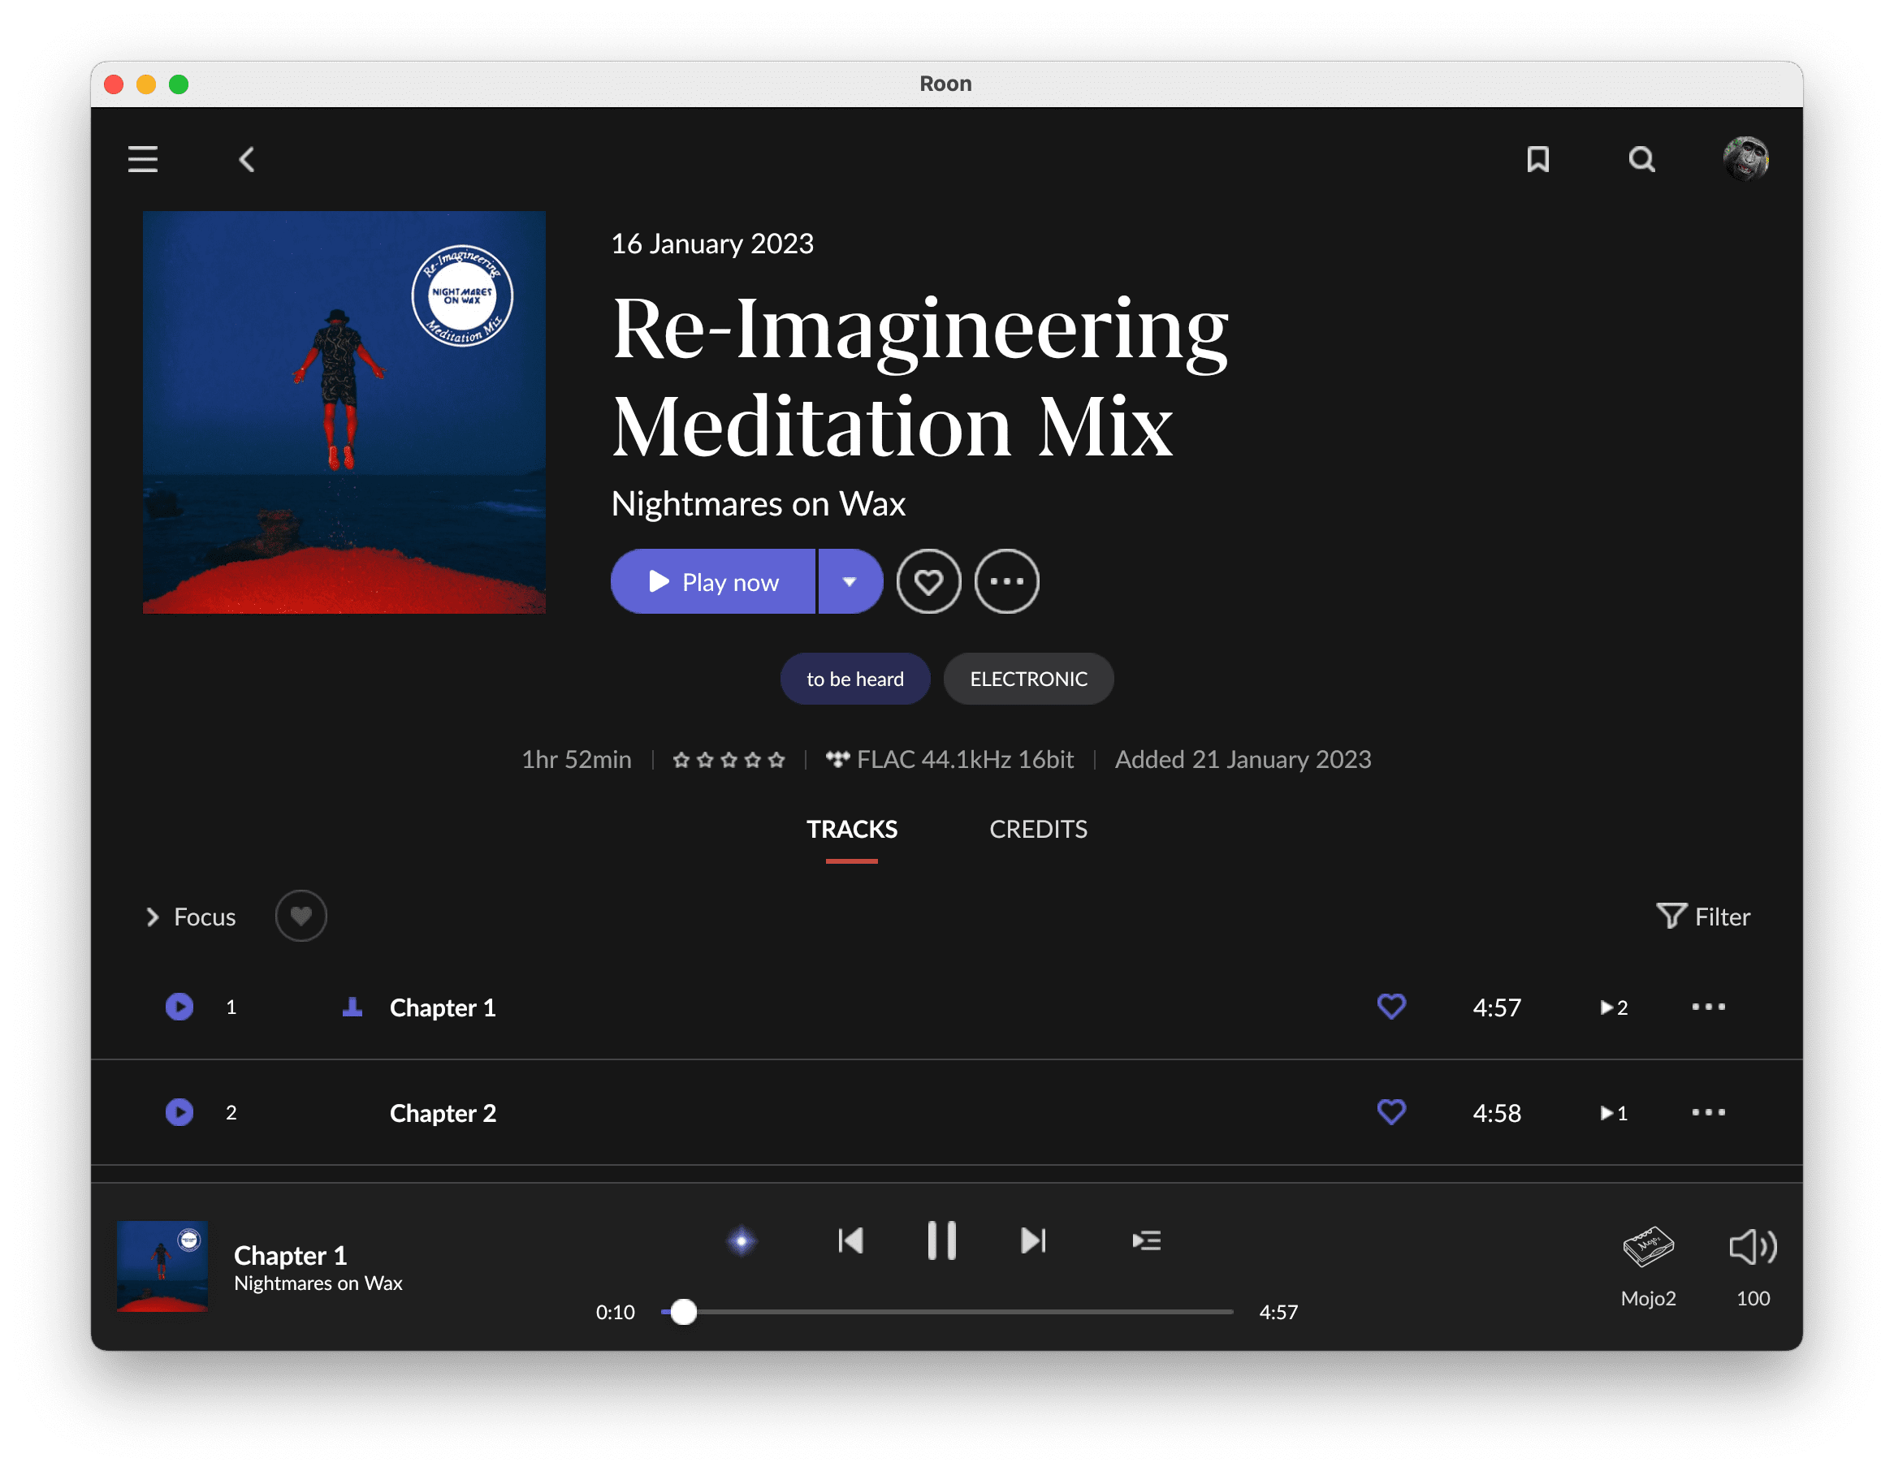Viewport: 1894px width, 1471px height.
Task: Open the signal path star icon
Action: click(742, 1241)
